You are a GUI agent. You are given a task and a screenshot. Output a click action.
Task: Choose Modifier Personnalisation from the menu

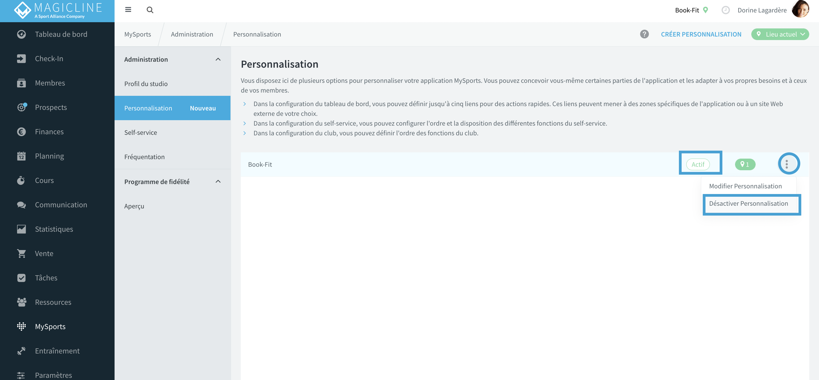pyautogui.click(x=745, y=186)
